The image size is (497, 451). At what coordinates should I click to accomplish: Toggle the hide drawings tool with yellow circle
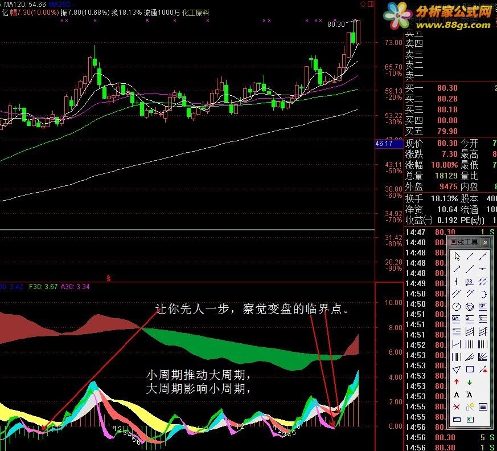[x=470, y=407]
